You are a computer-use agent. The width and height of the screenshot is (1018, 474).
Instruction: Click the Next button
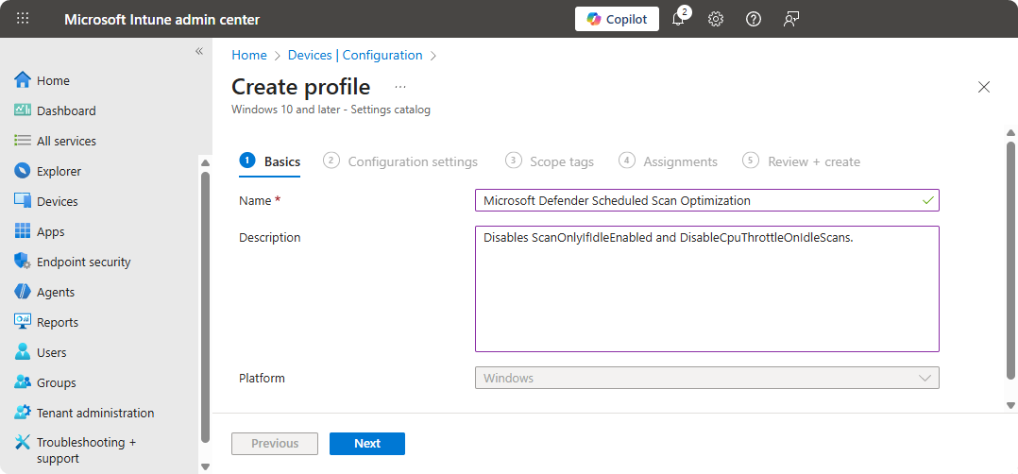point(366,444)
